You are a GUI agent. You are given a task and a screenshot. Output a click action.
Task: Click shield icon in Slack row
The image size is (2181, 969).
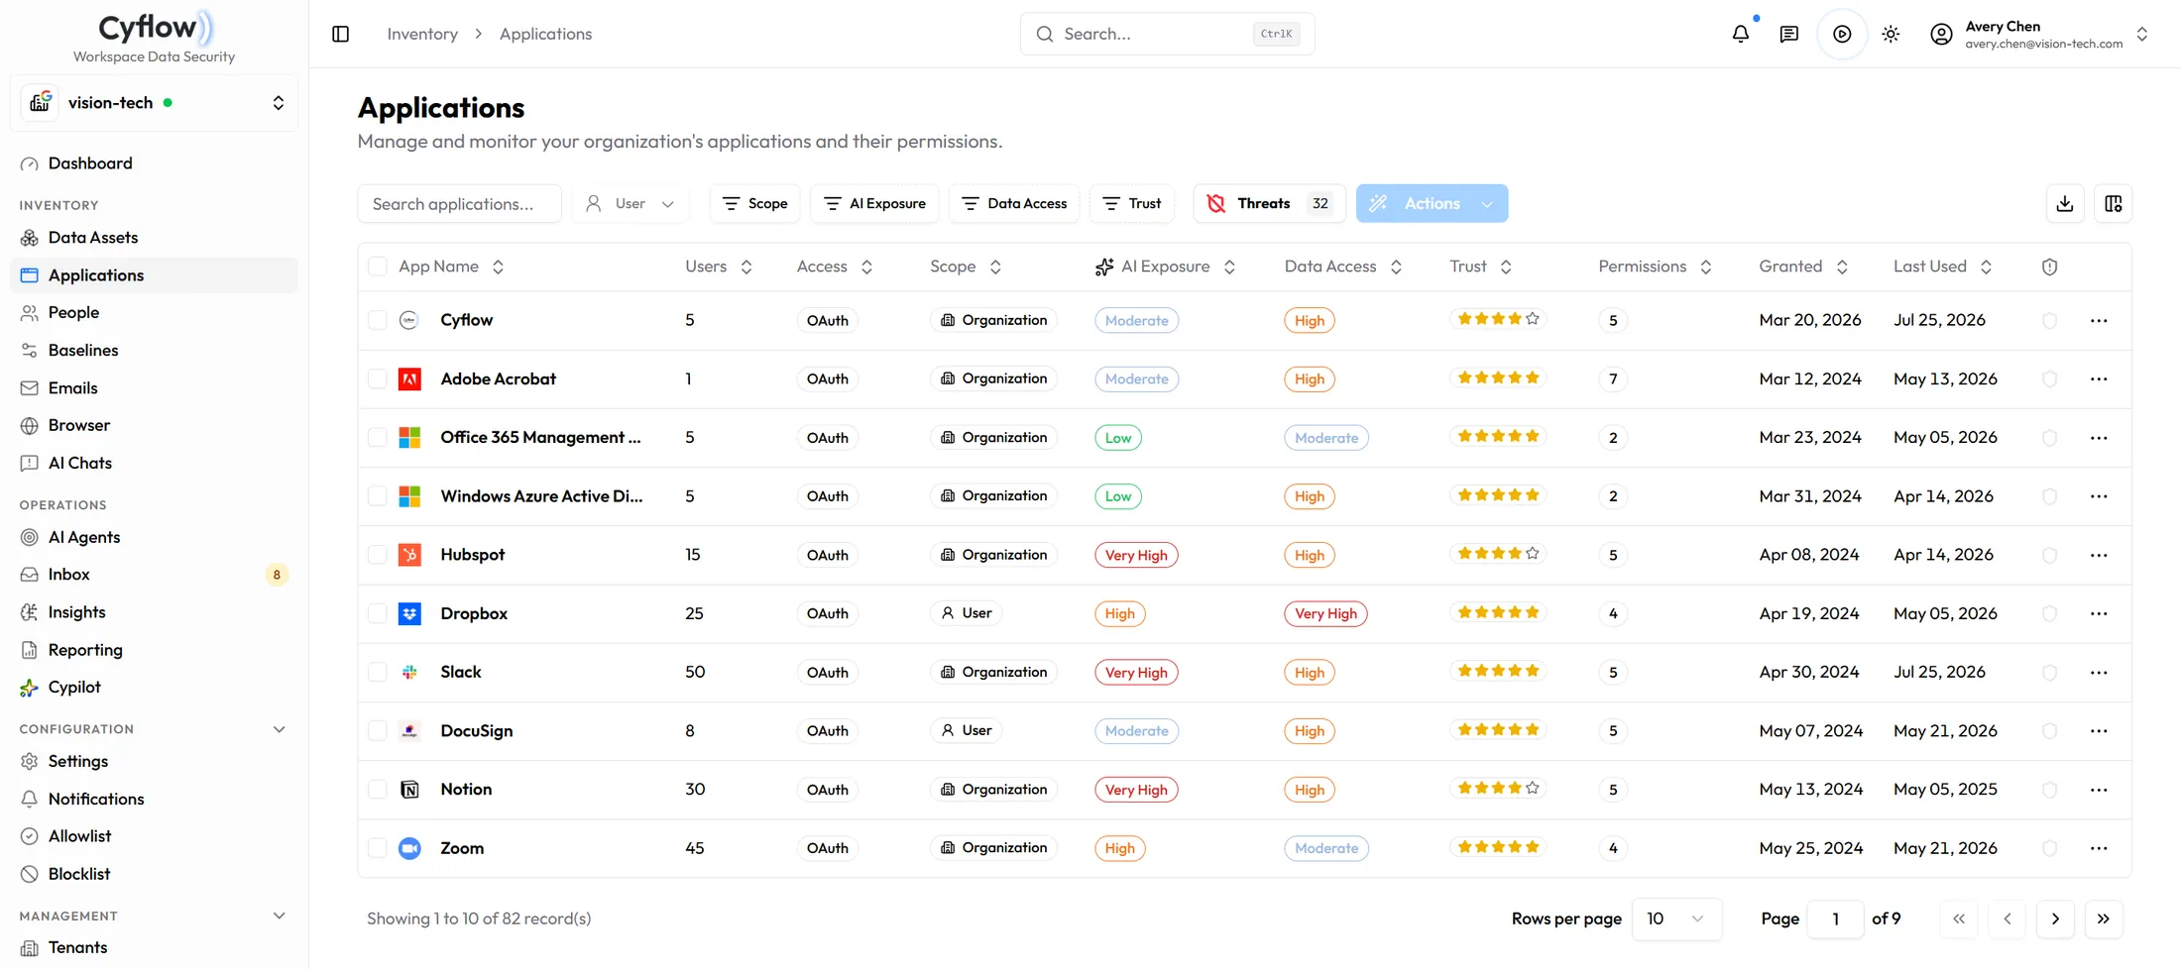[2049, 672]
